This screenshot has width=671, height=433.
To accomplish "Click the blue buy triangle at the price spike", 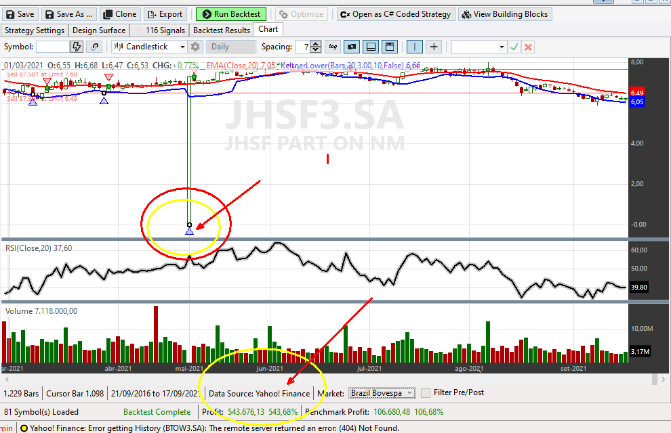I will (x=190, y=231).
